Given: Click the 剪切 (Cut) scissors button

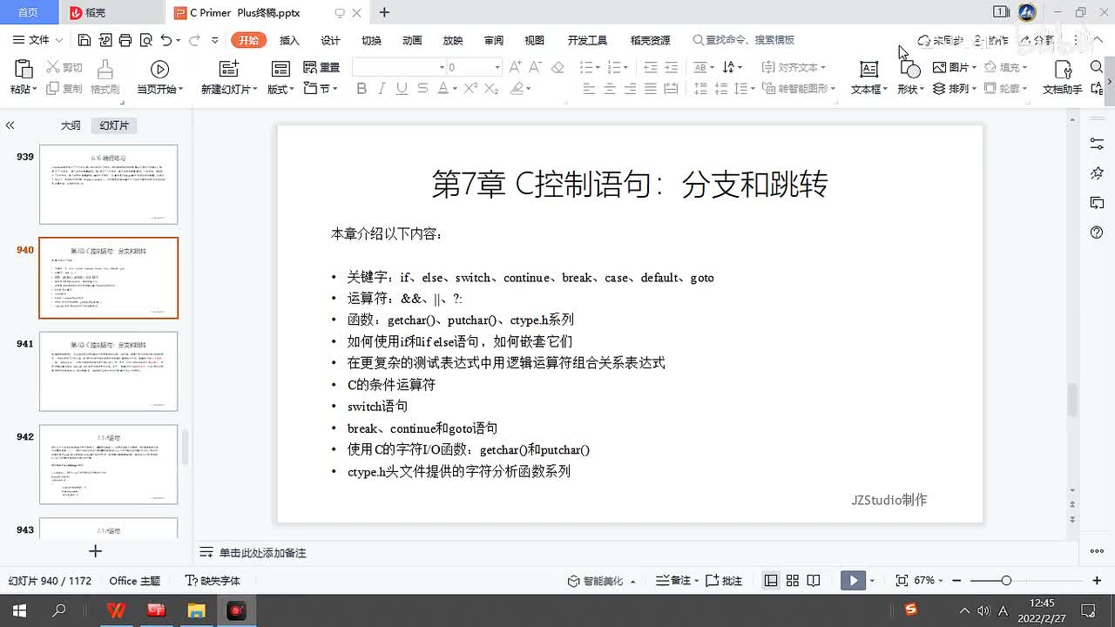Looking at the screenshot, I should click(64, 67).
